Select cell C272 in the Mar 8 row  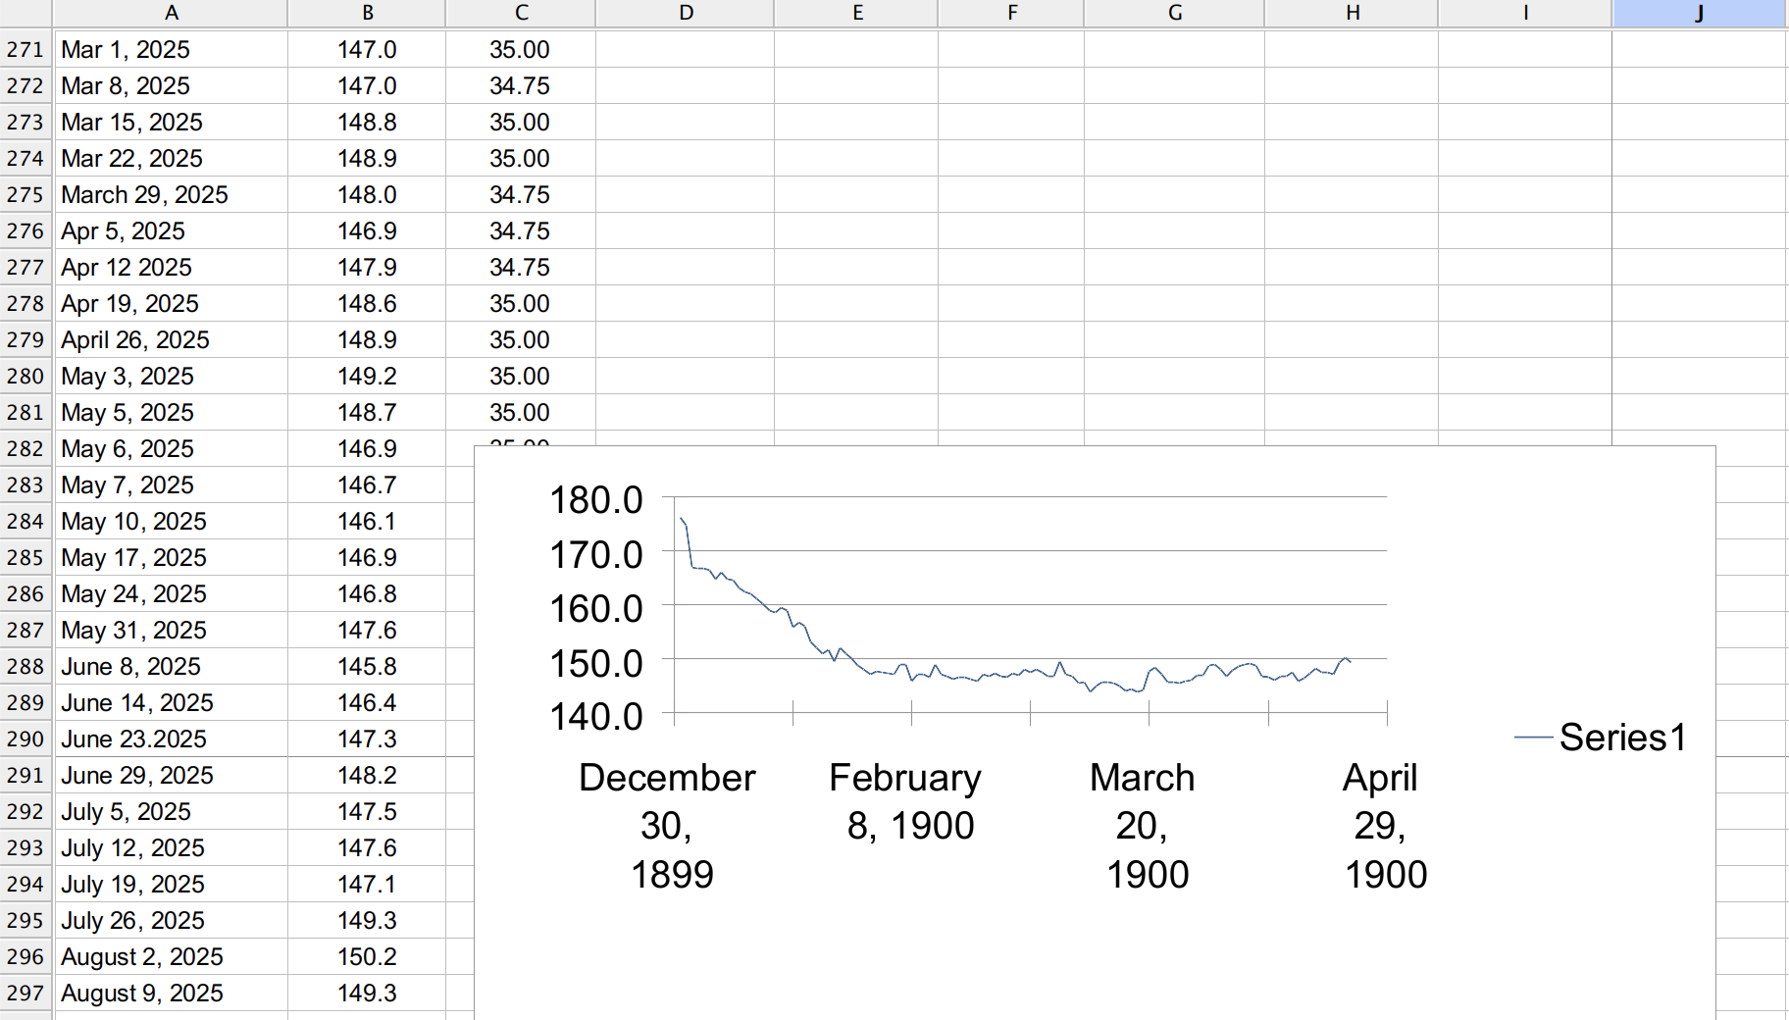520,86
